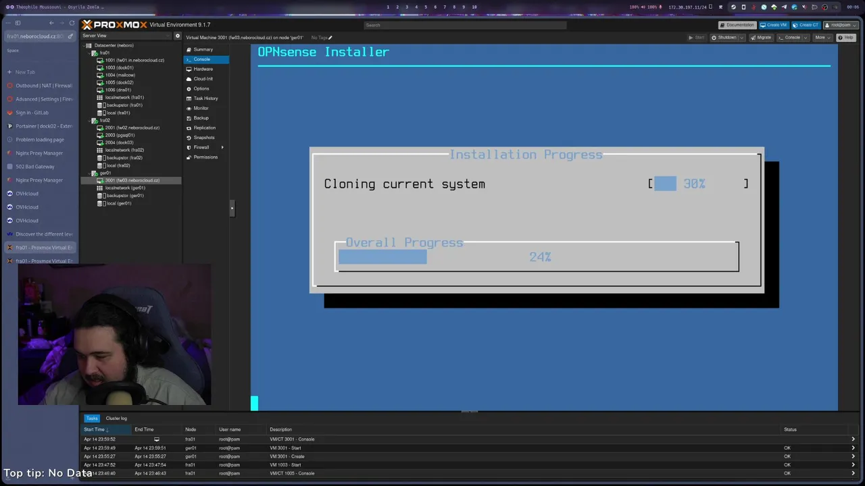The image size is (865, 486).
Task: Open Console options dropdown arrow
Action: click(806, 38)
